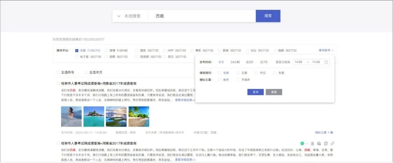Viewport: 393px width, 163px height.
Task: Click the green smiley sentiment icon
Action: pyautogui.click(x=302, y=143)
